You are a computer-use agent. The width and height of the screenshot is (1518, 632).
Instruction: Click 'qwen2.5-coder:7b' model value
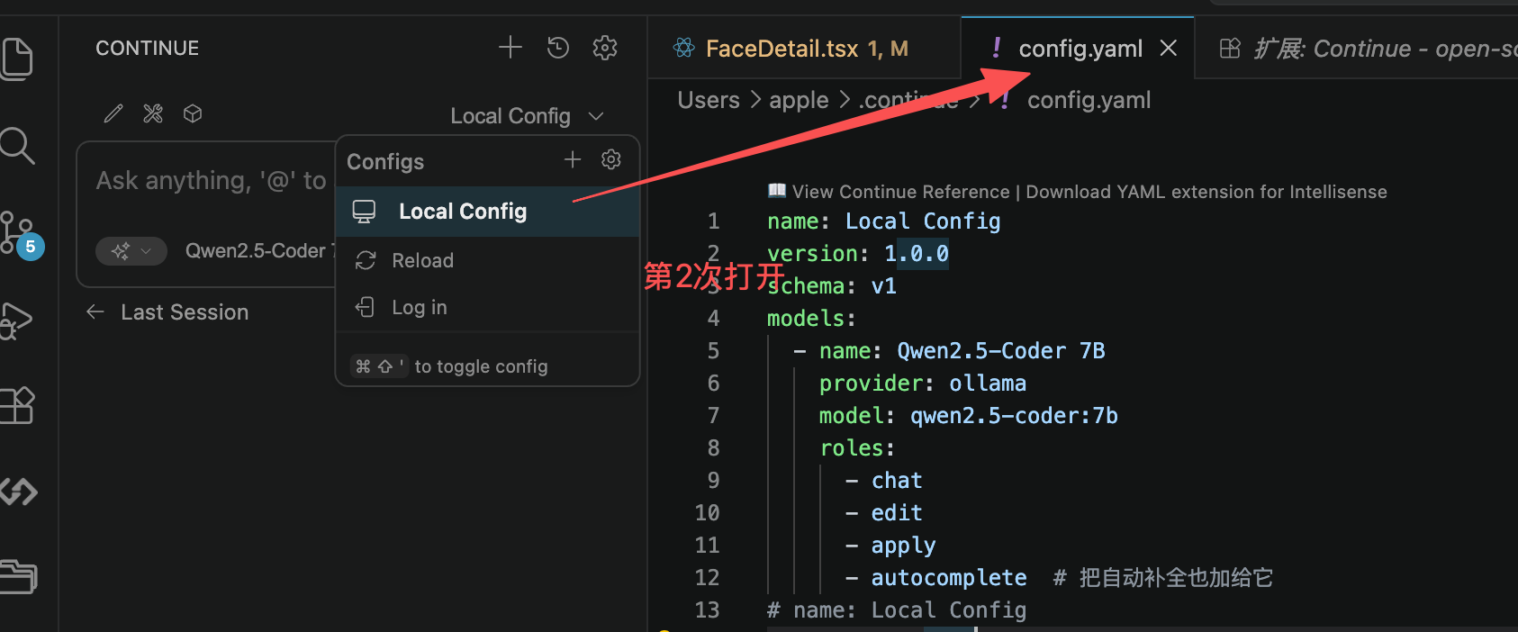[1014, 416]
